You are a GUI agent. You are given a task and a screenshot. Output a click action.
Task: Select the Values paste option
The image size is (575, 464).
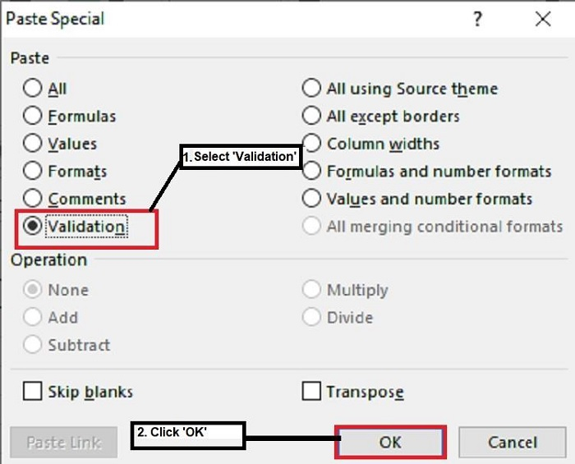click(x=33, y=144)
